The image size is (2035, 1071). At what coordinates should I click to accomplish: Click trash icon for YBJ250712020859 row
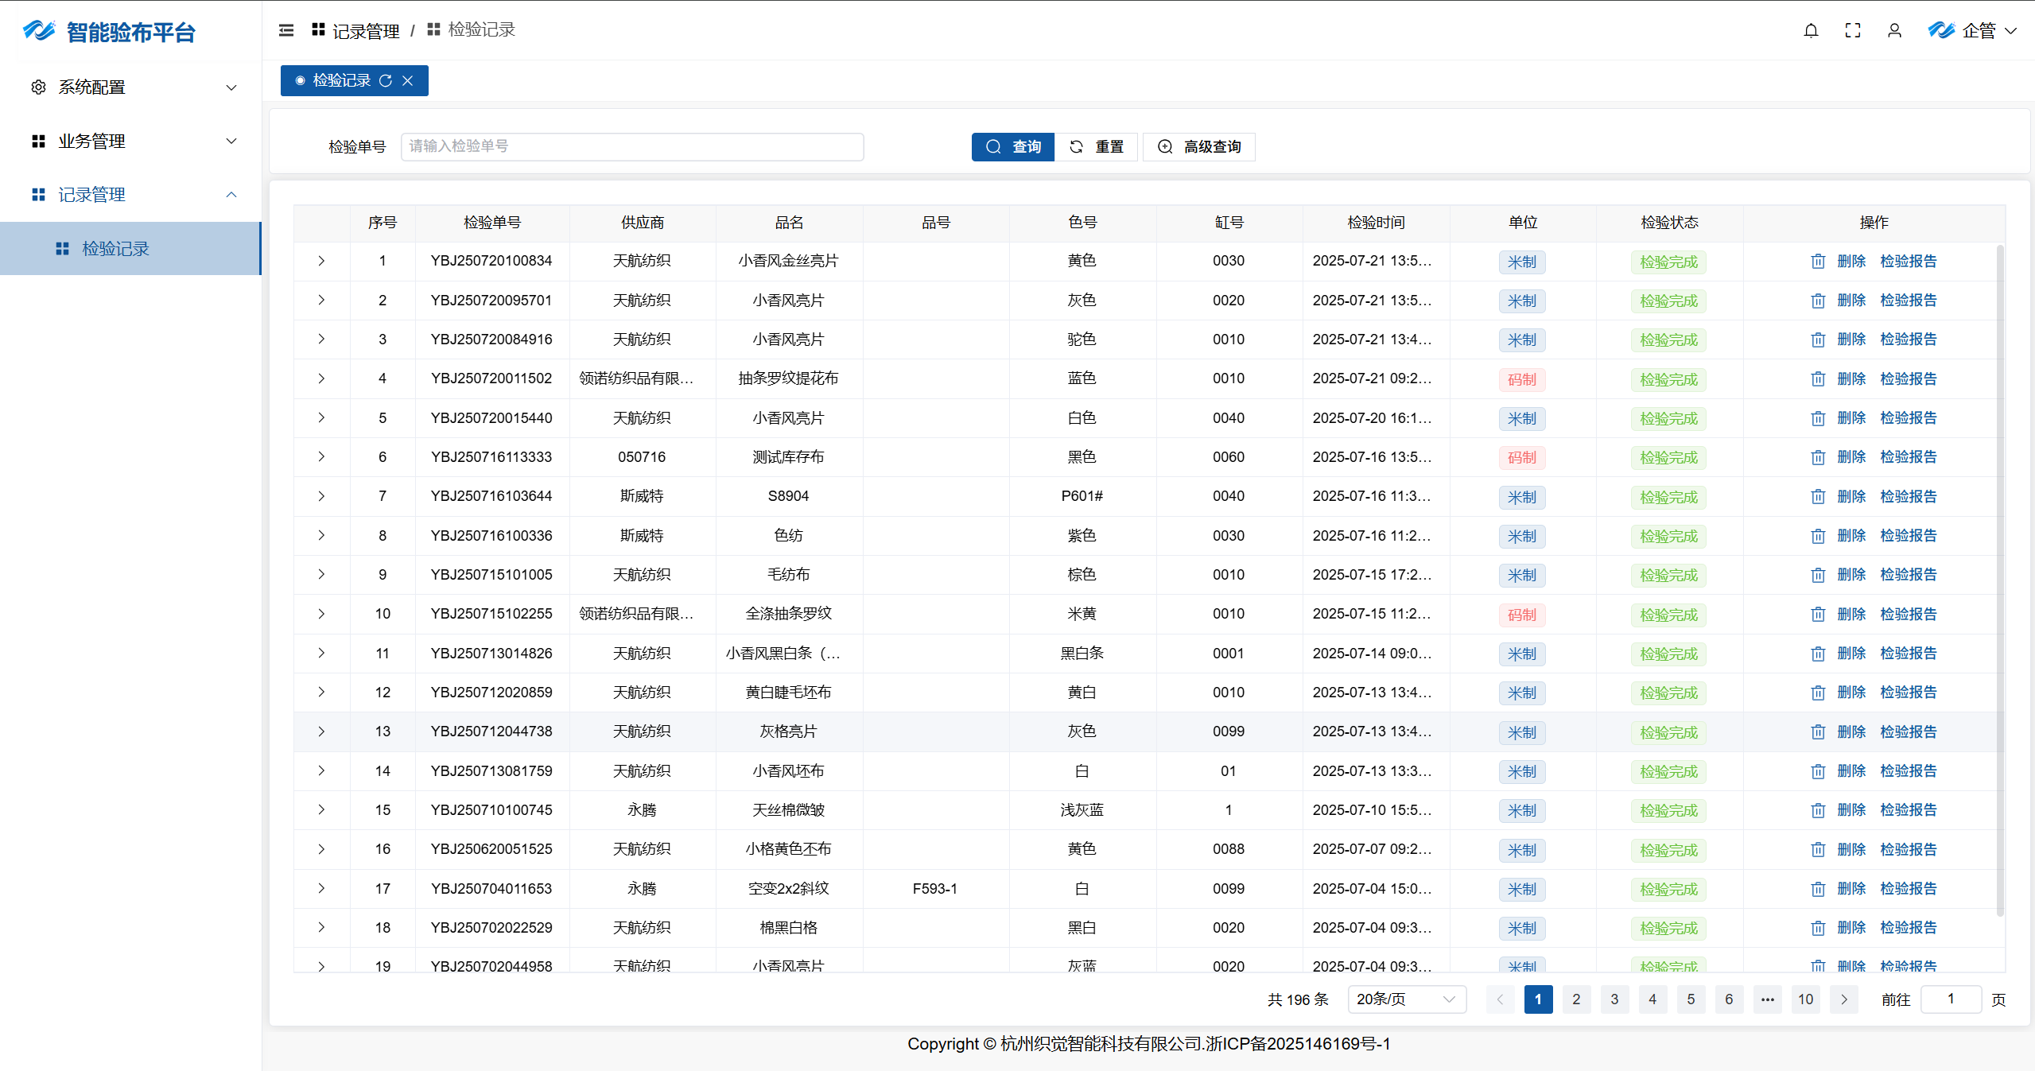point(1818,693)
